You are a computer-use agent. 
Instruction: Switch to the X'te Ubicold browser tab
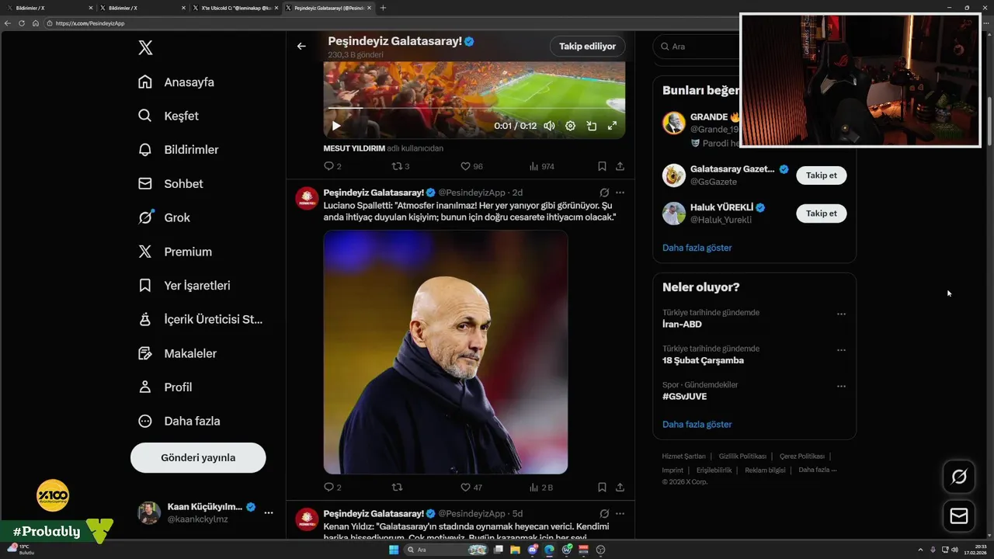[x=235, y=8]
